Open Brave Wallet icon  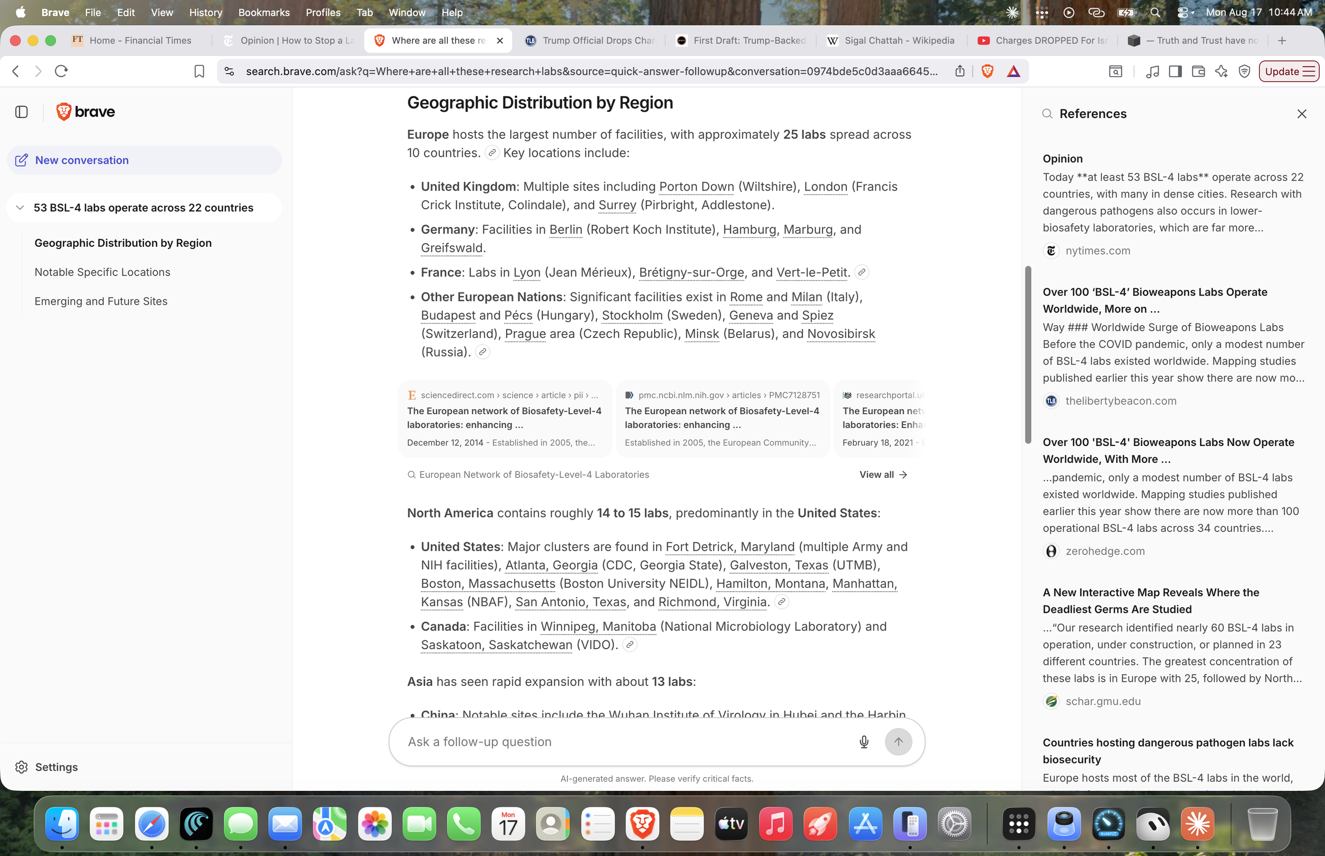click(1198, 71)
